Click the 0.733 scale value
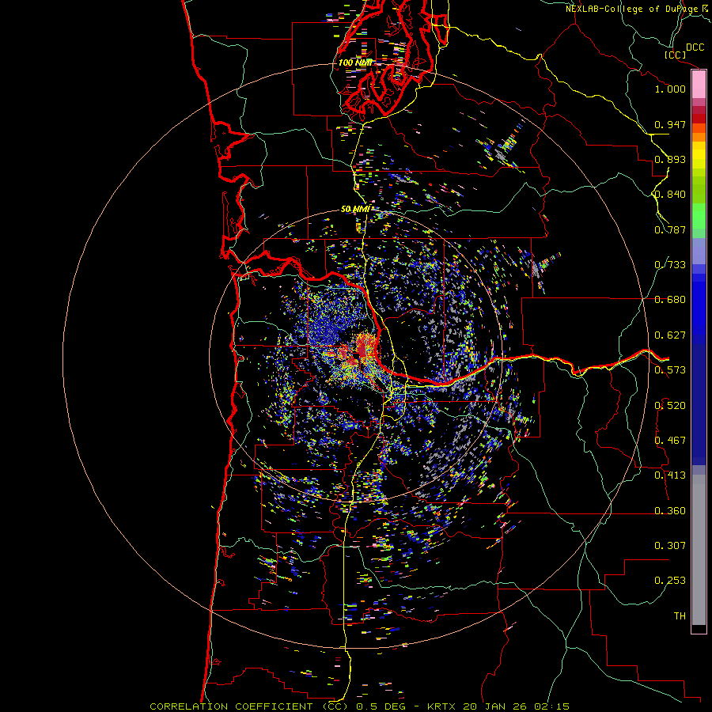This screenshot has height=712, width=712. 670,265
